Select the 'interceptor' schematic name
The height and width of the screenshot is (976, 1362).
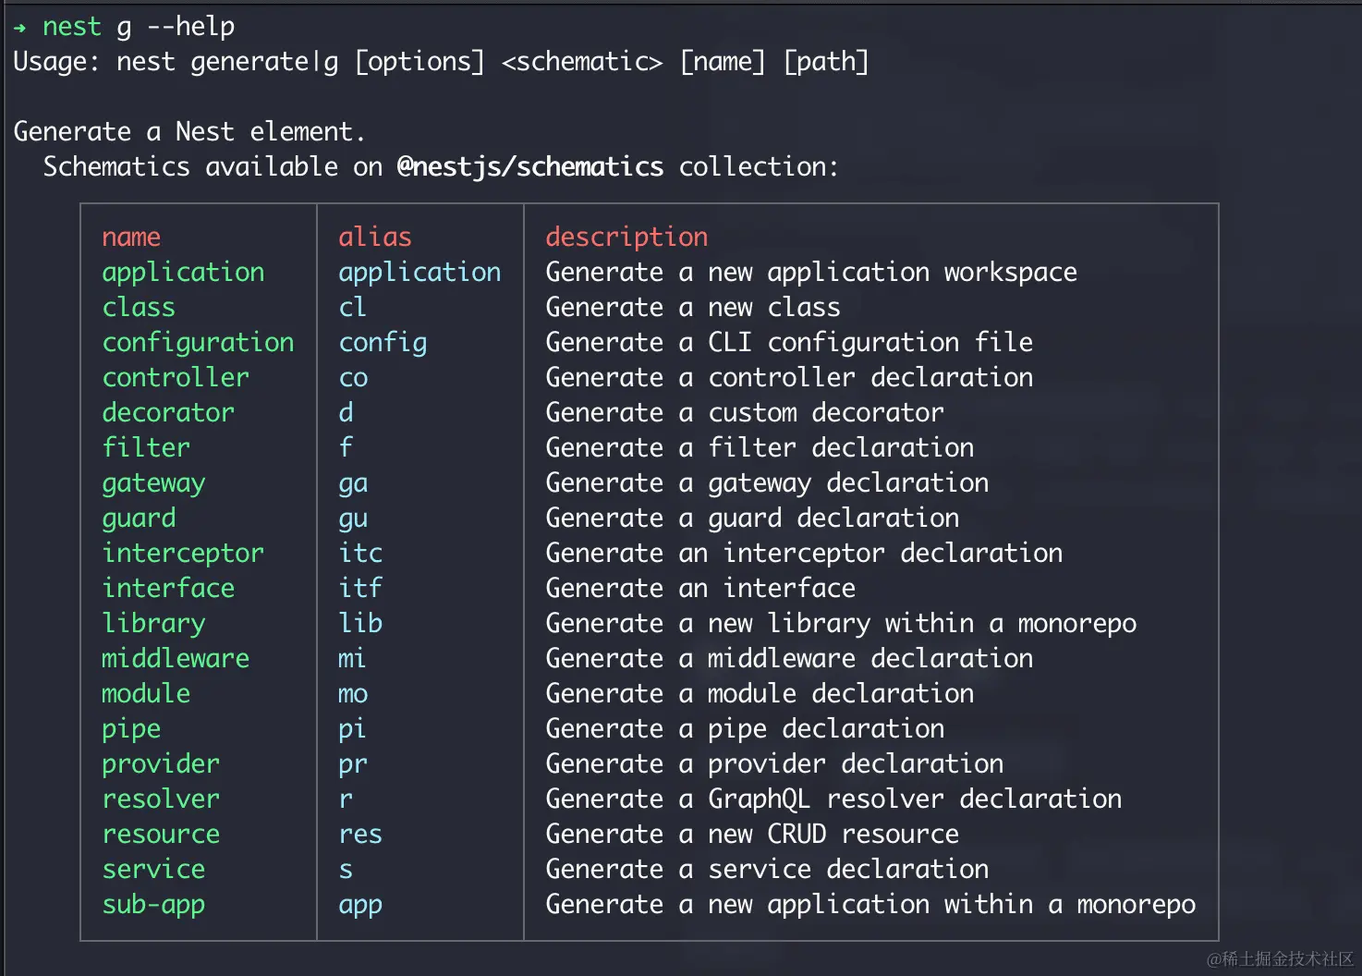coord(183,554)
